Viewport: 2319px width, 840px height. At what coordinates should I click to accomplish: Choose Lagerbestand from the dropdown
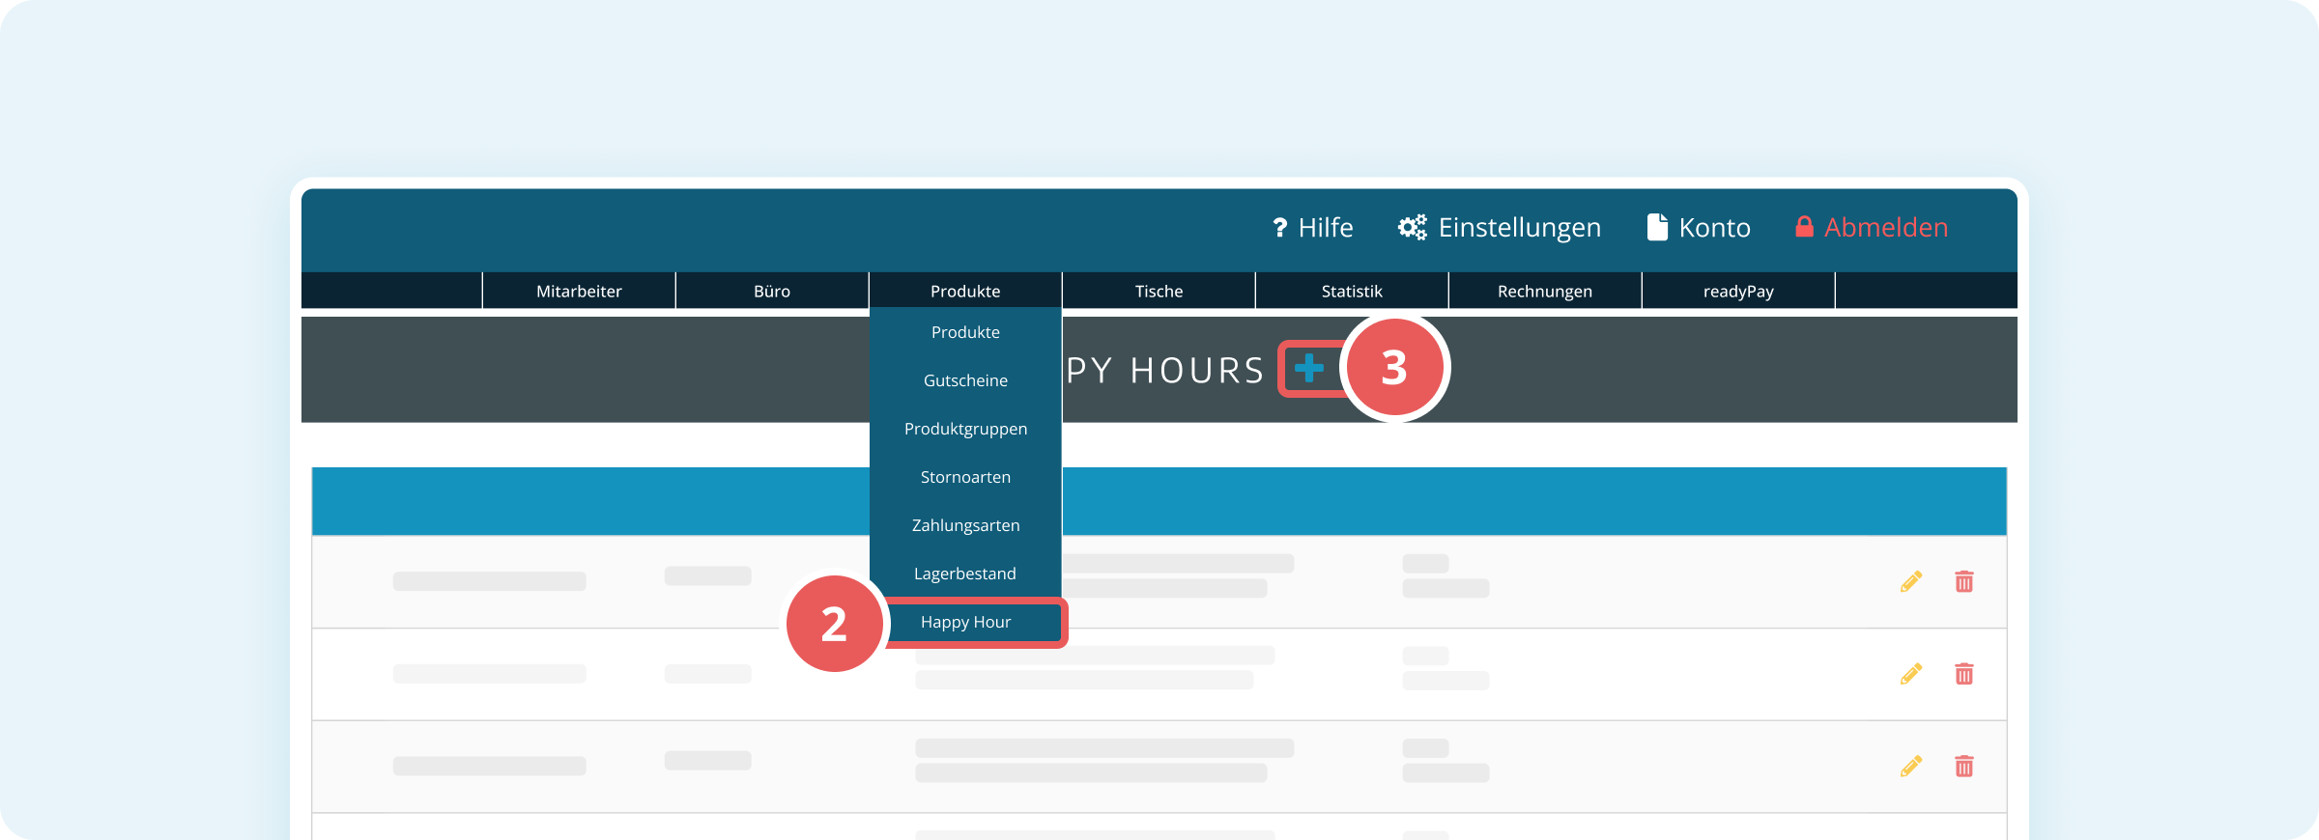tap(965, 574)
